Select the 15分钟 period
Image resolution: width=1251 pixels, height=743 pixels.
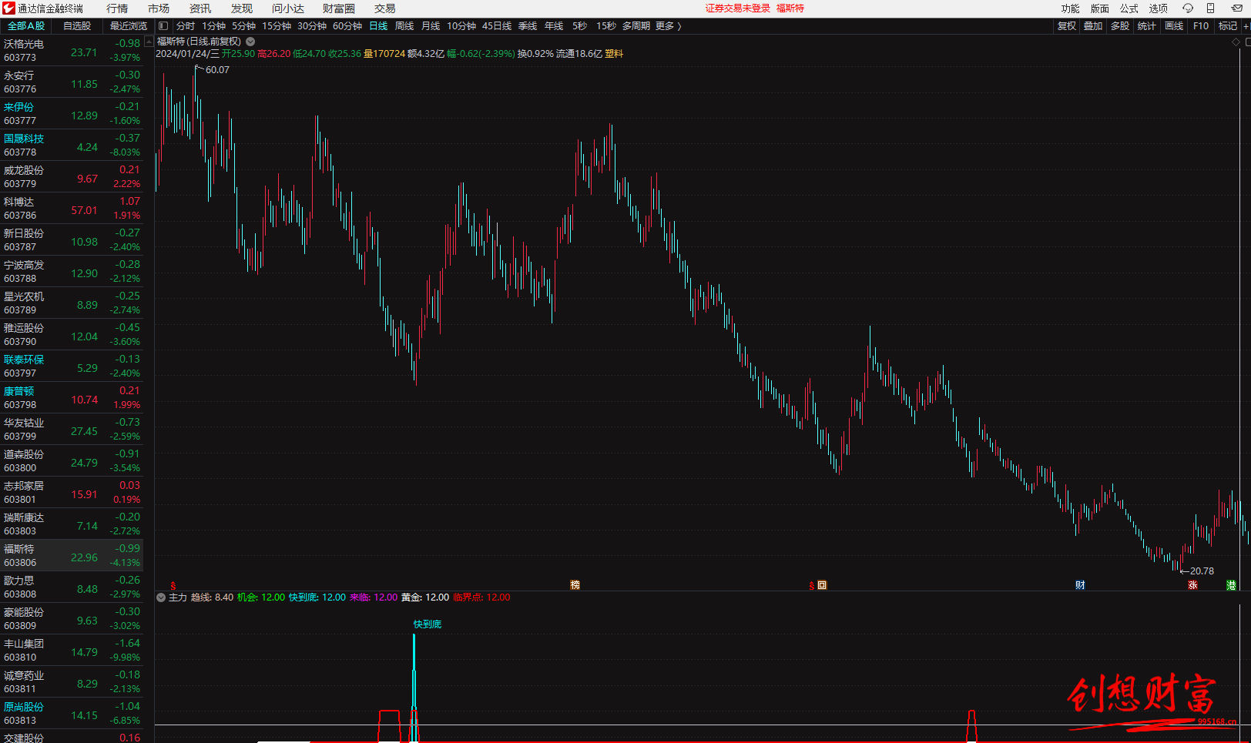tap(277, 26)
